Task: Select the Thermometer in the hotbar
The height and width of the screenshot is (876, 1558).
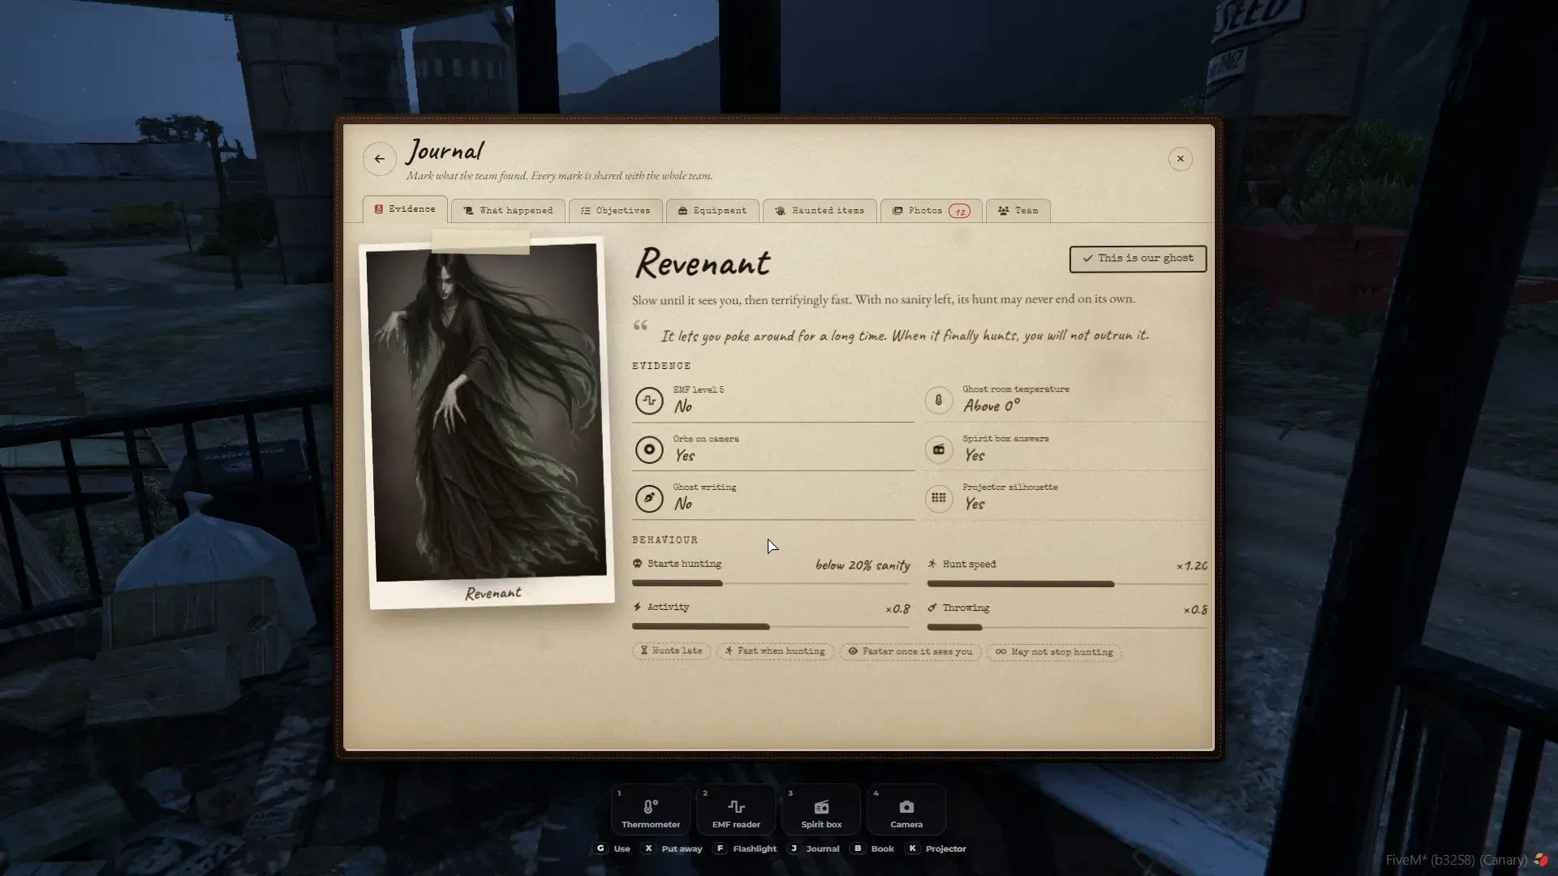Action: coord(651,809)
